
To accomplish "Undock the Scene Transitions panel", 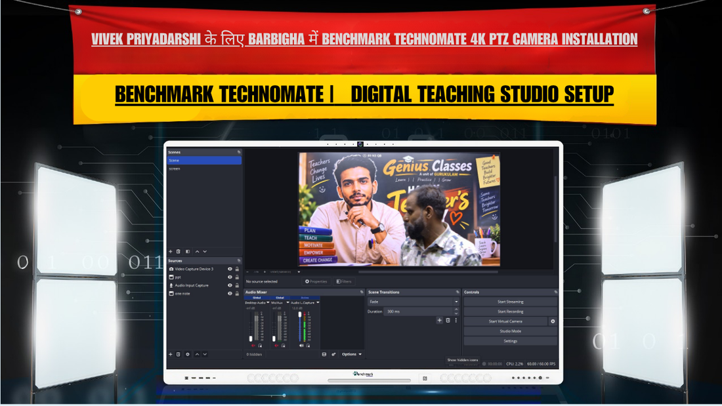I will point(457,293).
